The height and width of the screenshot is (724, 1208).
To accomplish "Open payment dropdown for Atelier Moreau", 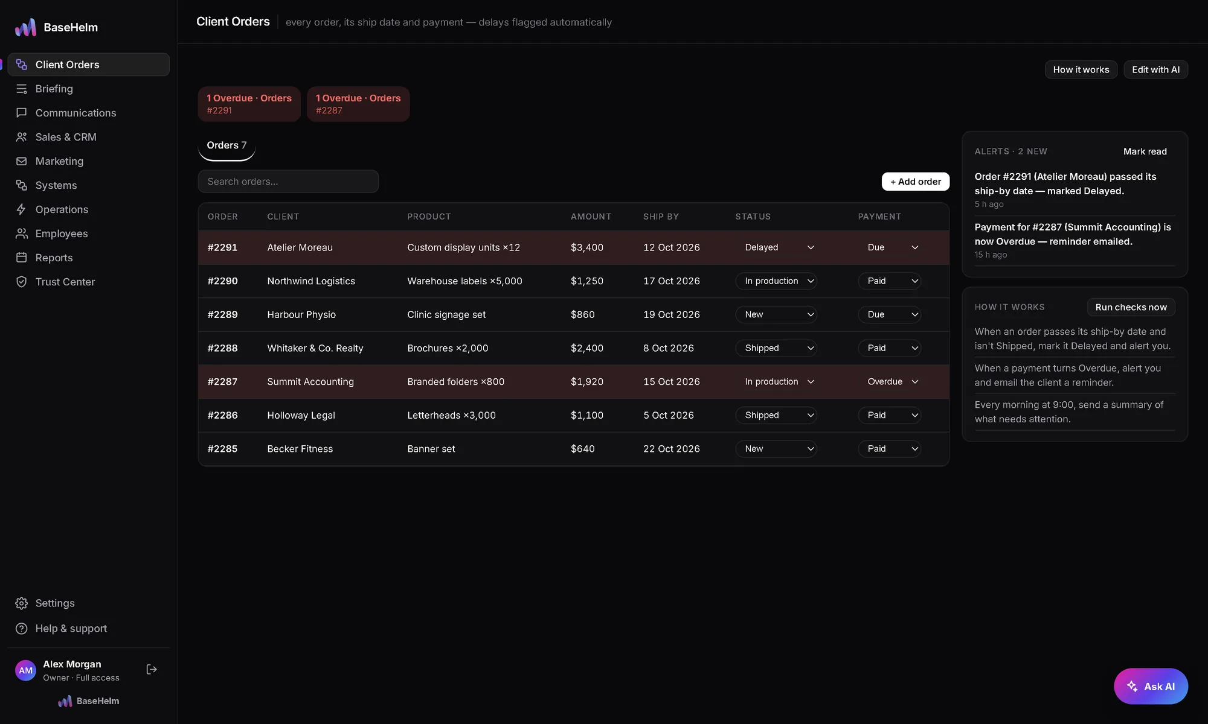I will [890, 247].
